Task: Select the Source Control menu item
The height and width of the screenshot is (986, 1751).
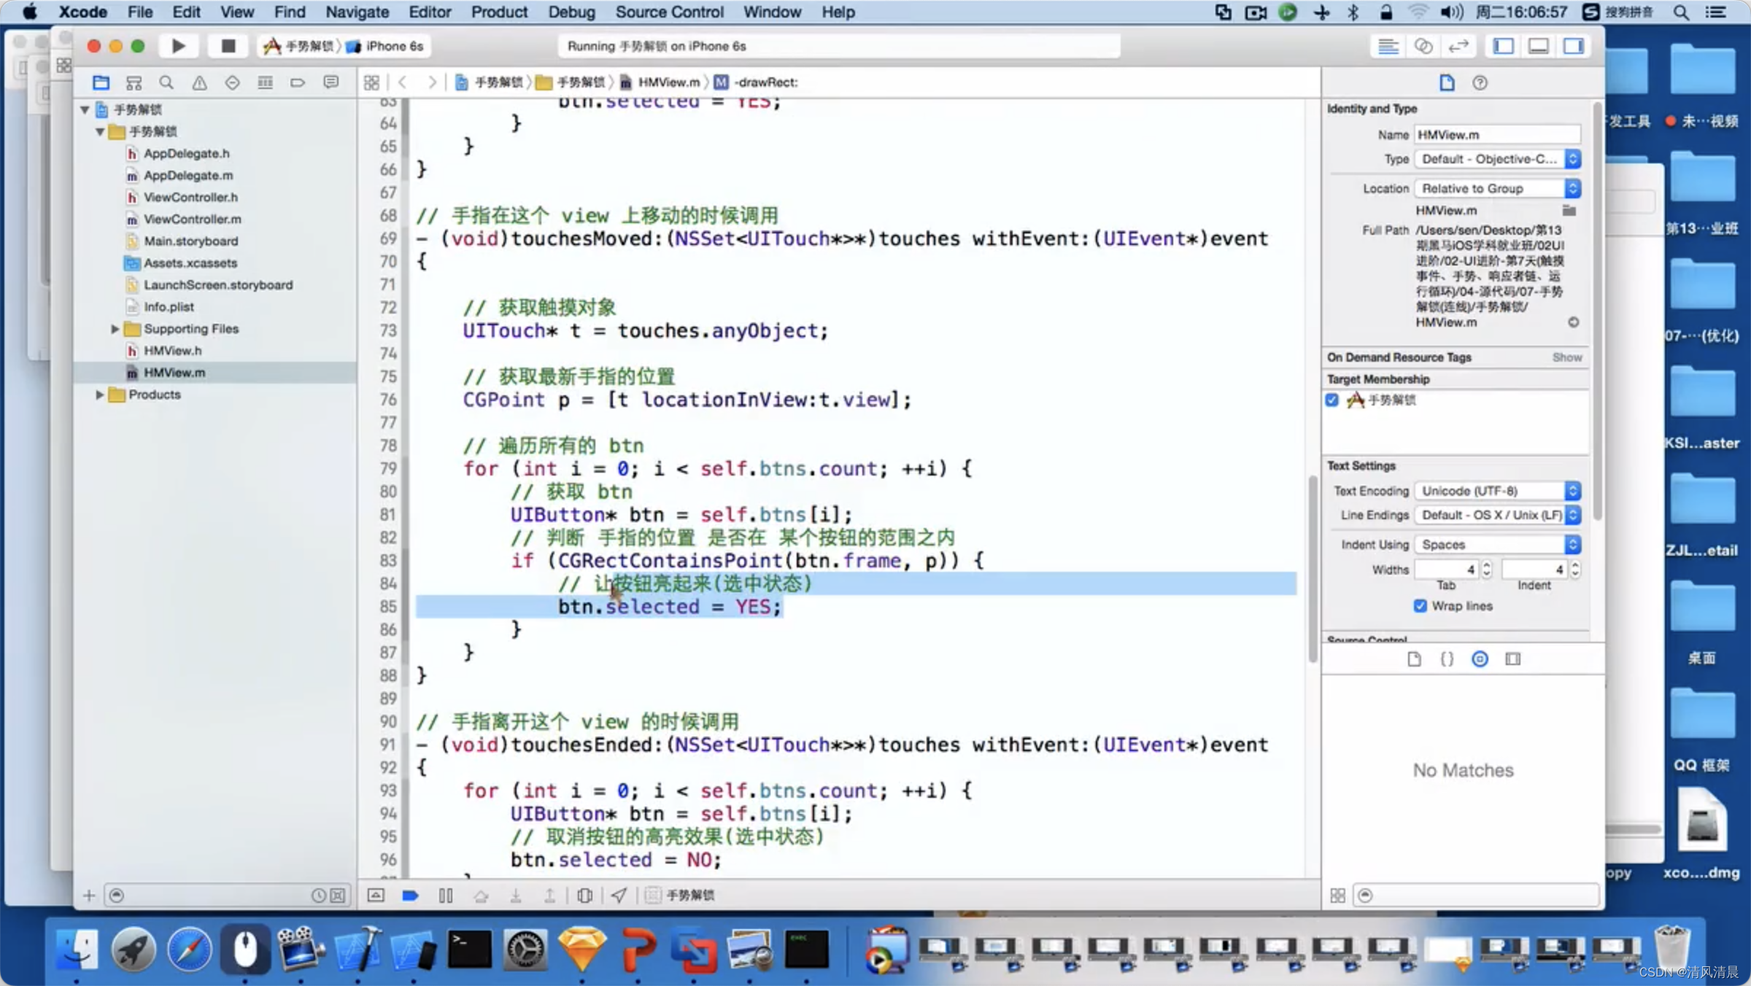Action: [668, 12]
